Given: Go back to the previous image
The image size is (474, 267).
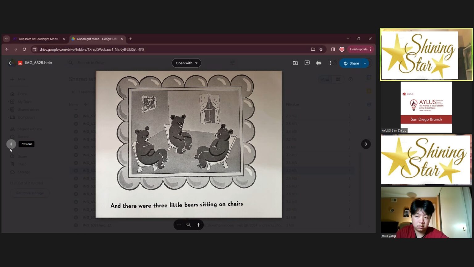Looking at the screenshot, I should [11, 144].
